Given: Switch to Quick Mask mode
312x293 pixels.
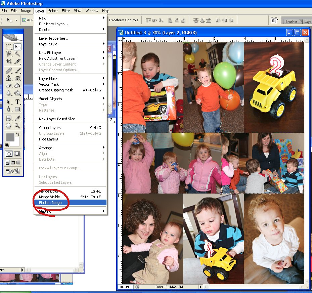Looking at the screenshot, I should pos(17,154).
